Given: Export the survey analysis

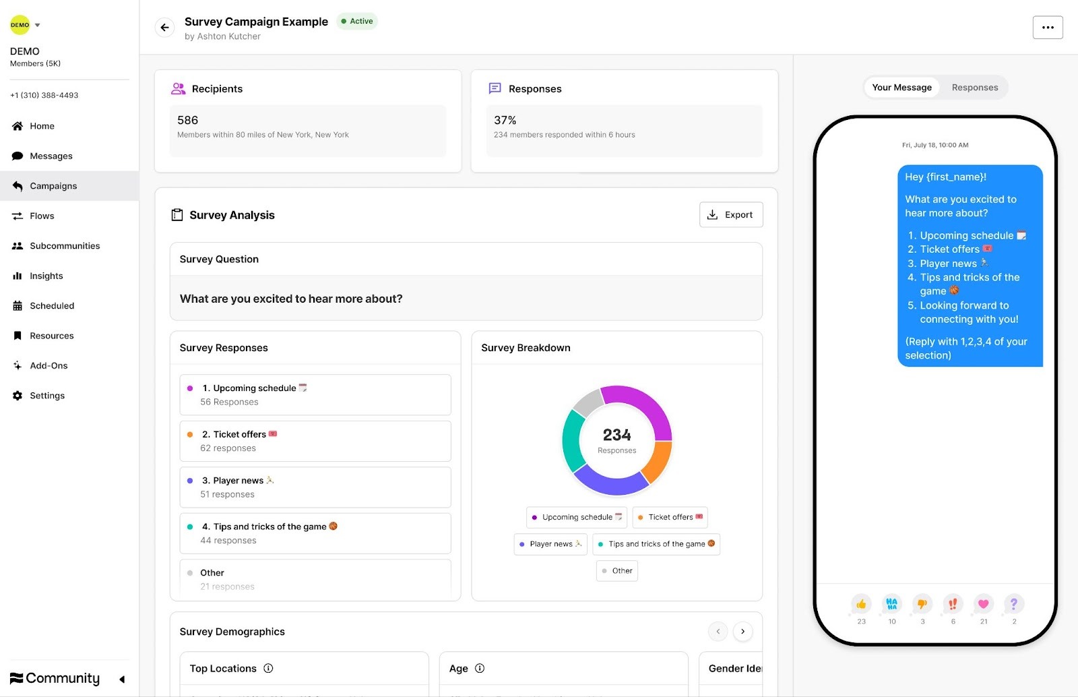Looking at the screenshot, I should 731,215.
